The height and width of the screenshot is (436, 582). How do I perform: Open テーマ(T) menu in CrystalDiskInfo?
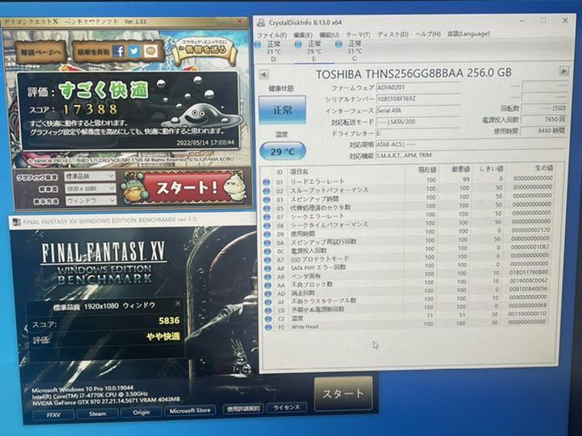pyautogui.click(x=358, y=35)
